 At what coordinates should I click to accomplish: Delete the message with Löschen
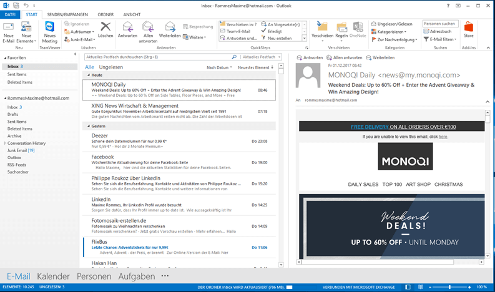(x=105, y=30)
